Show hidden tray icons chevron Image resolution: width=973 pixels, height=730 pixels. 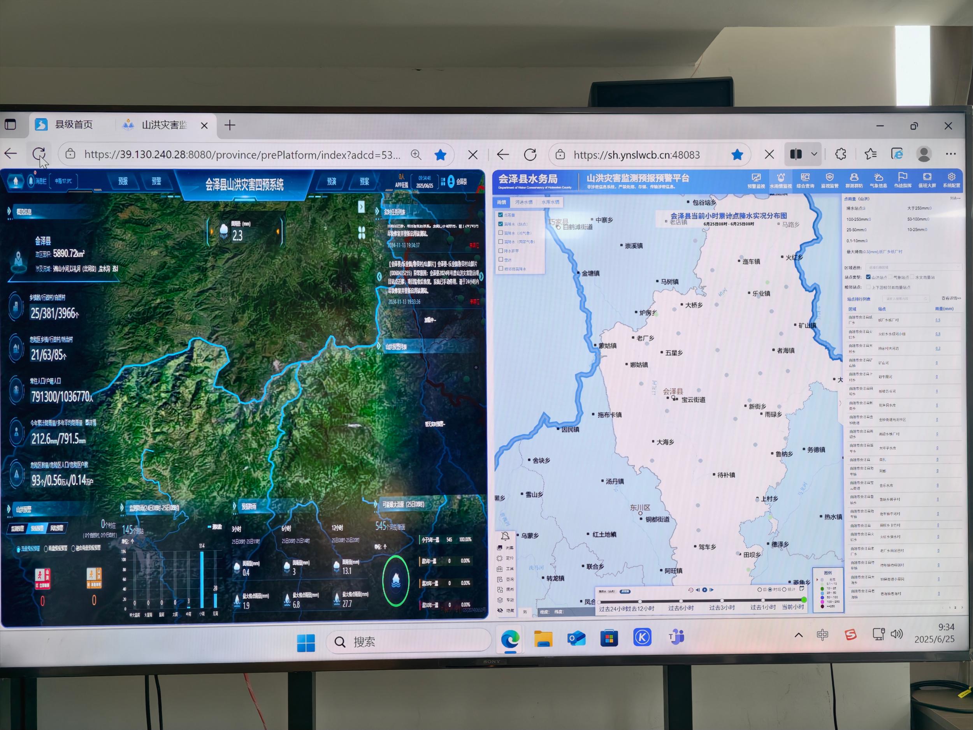coord(798,635)
